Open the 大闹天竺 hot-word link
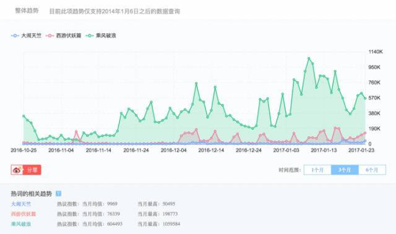The width and height of the screenshot is (396, 234). coord(21,204)
